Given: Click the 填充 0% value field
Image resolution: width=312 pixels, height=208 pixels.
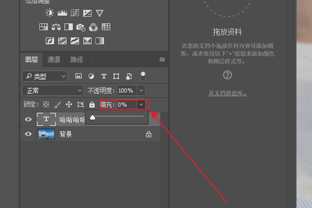Looking at the screenshot, I should [127, 105].
